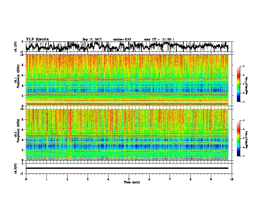
Task: Click the ch.1 color bar PSD unit label
Action: [x=246, y=85]
